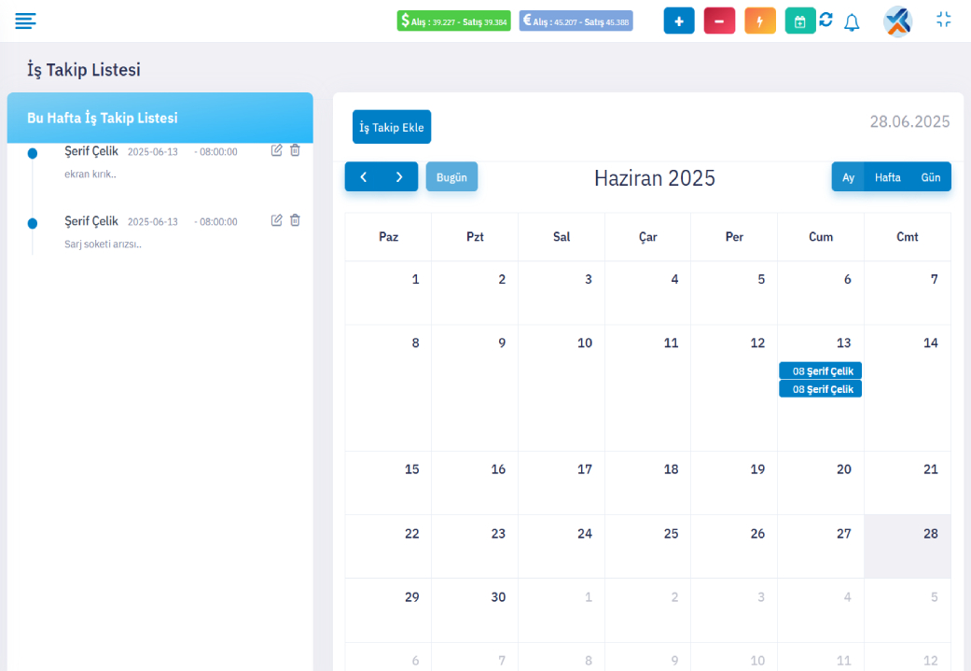
Task: Click the orange lightning bolt icon
Action: [x=759, y=21]
